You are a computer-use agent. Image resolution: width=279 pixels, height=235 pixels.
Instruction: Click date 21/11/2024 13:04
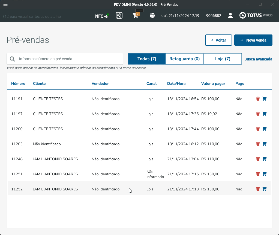click(183, 159)
